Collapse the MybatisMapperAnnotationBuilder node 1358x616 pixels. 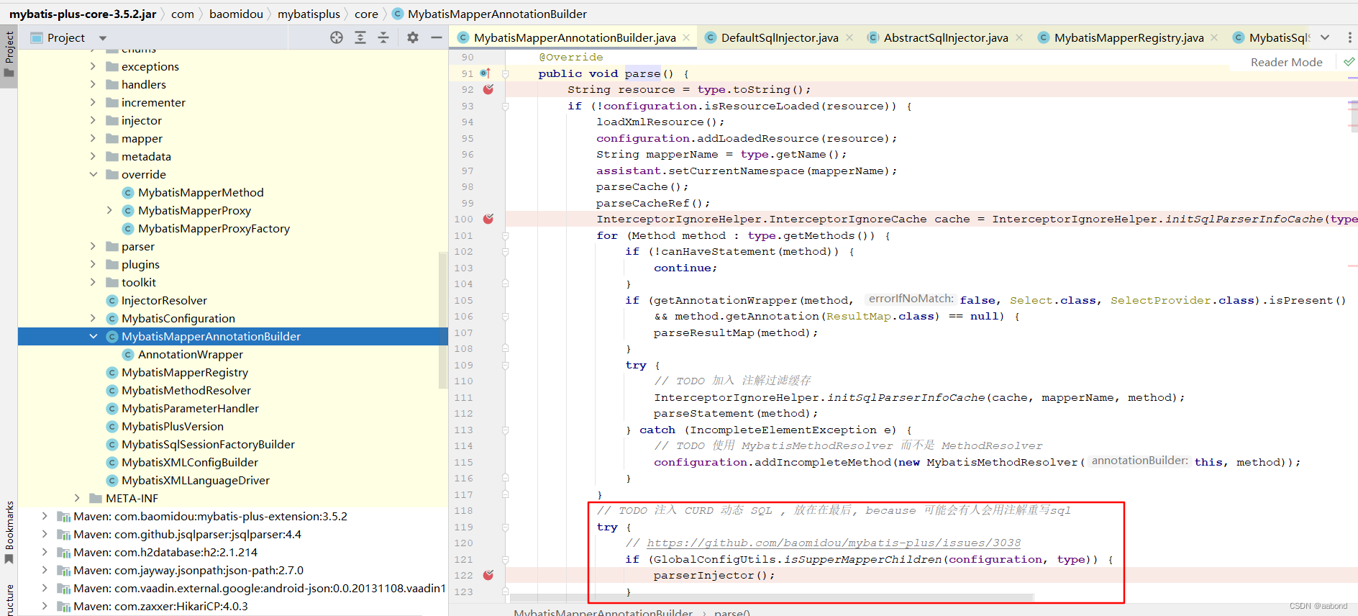(93, 336)
